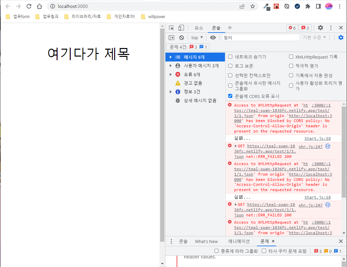Switch to 요소 DevTools tab
This screenshot has width=347, height=267.
[199, 28]
